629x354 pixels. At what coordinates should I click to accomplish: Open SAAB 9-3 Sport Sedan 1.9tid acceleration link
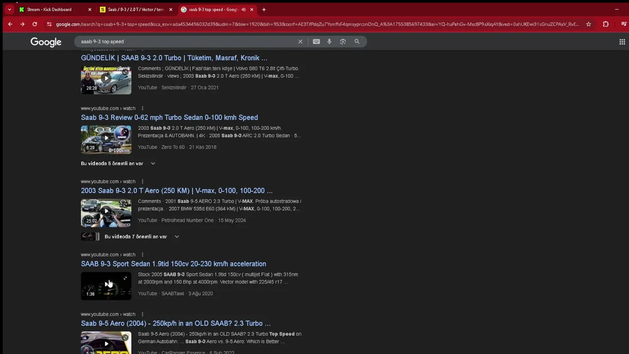click(173, 264)
